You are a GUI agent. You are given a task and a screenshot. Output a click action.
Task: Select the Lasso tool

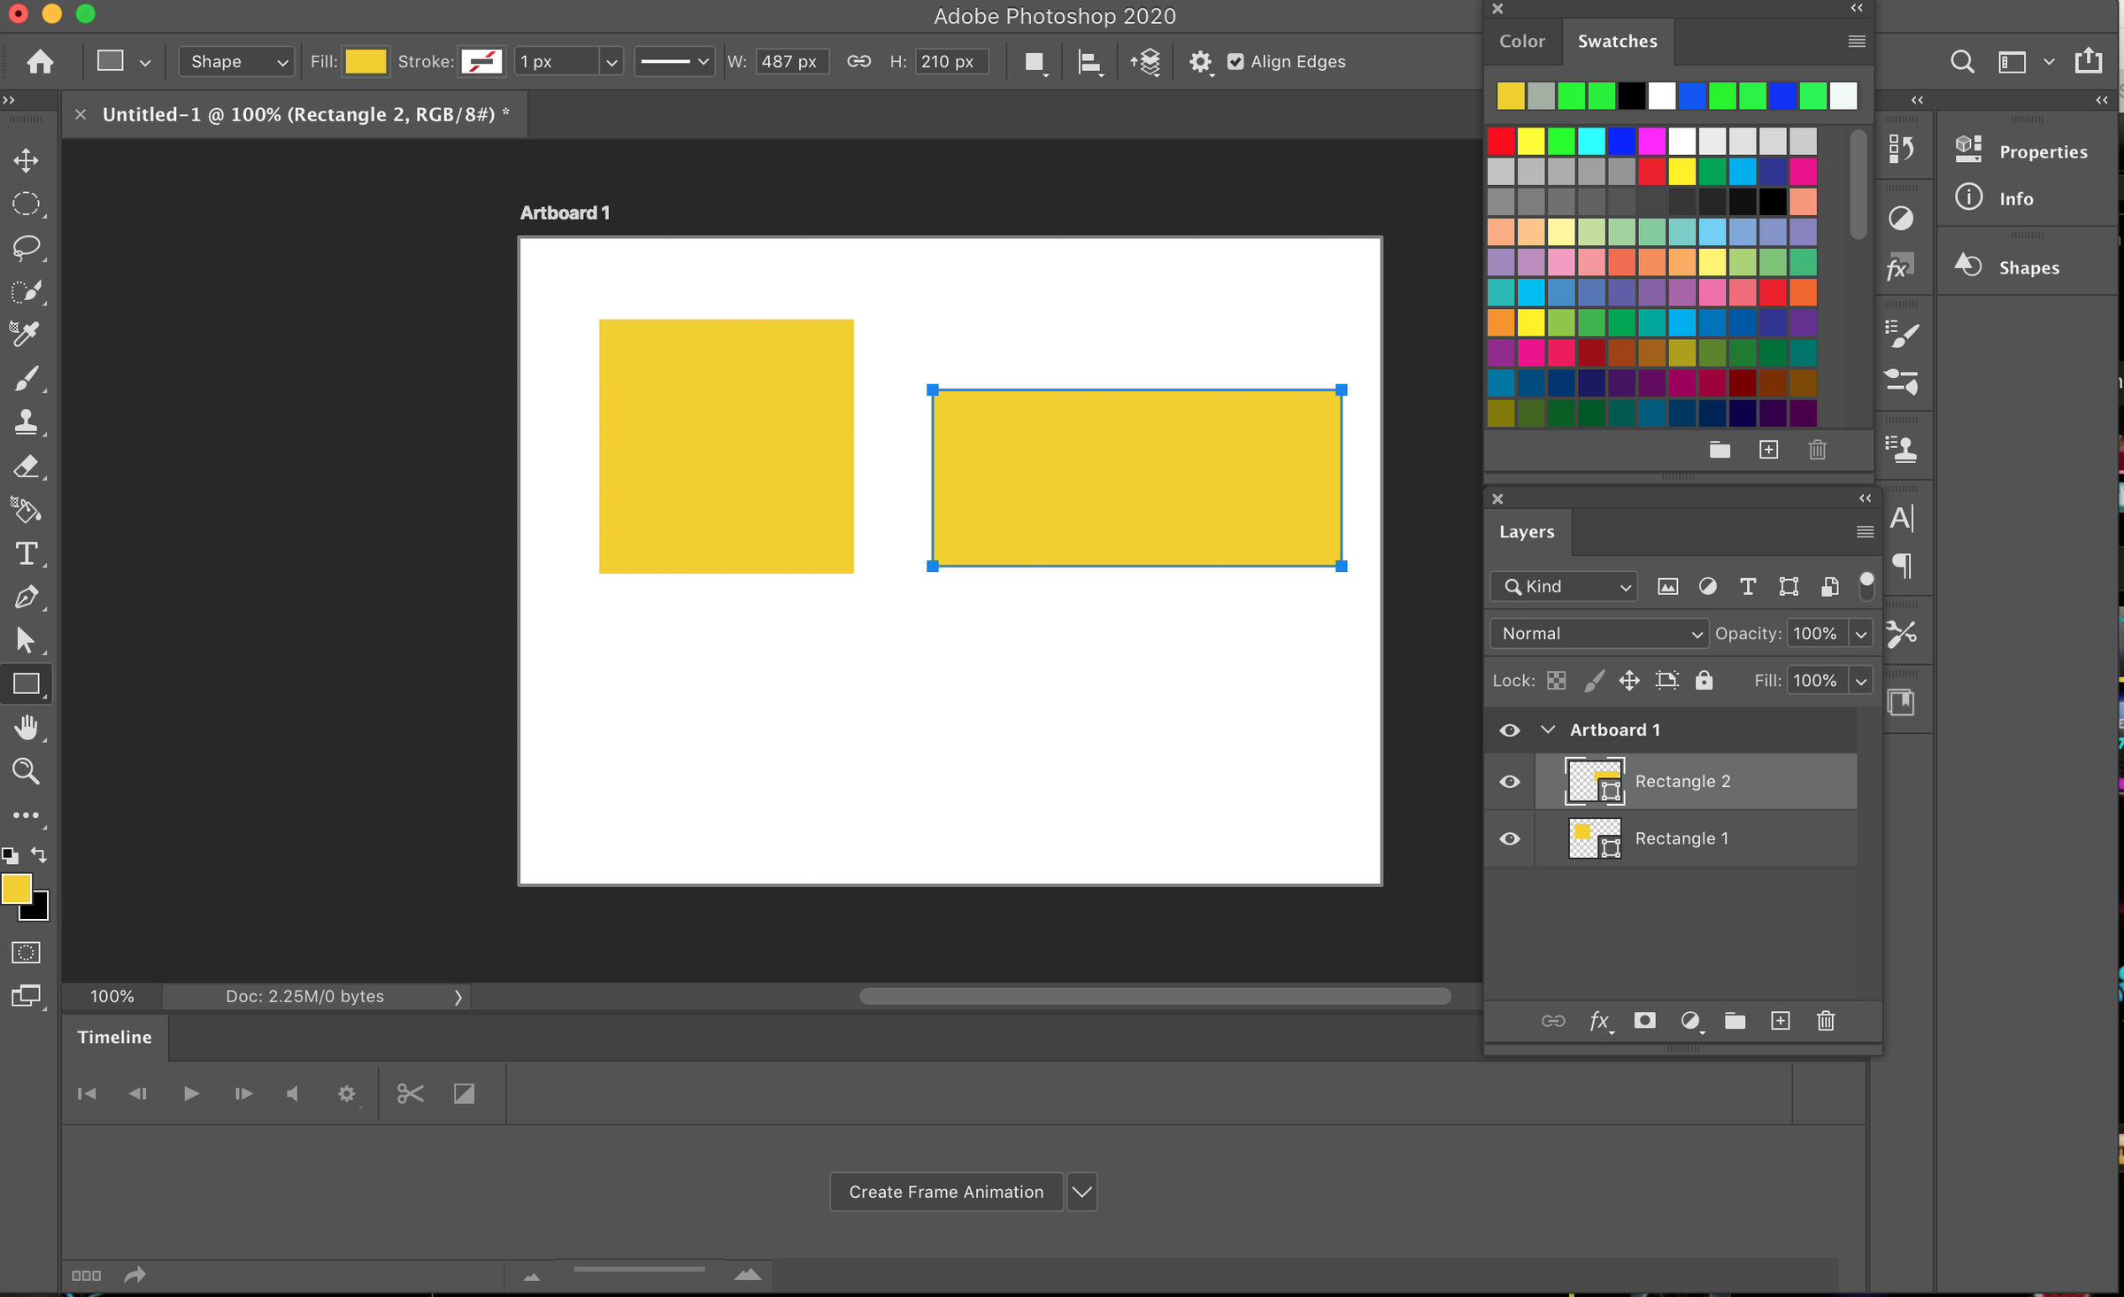(26, 247)
